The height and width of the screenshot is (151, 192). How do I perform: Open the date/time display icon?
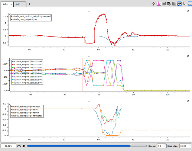pyautogui.click(x=169, y=4)
